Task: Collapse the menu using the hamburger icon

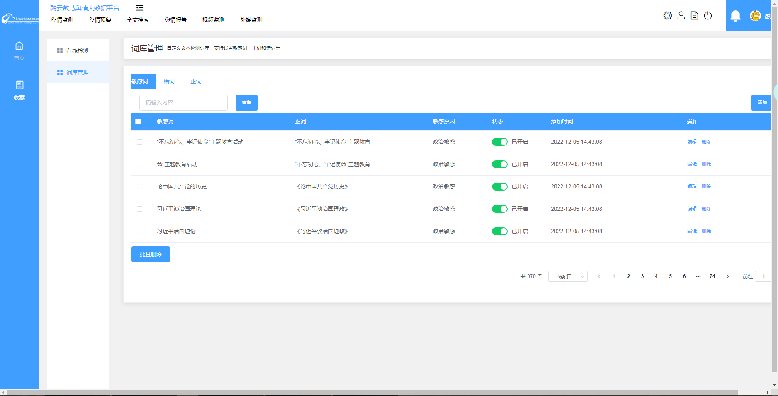Action: [140, 8]
